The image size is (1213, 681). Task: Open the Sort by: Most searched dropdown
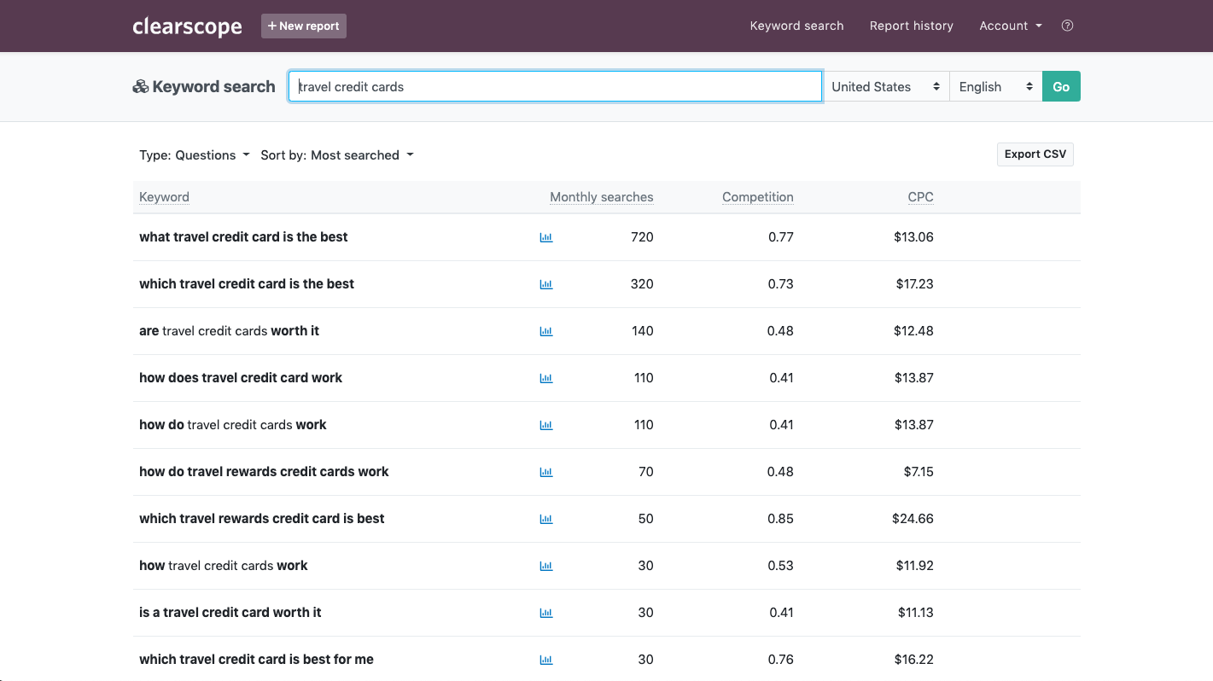[x=337, y=155]
